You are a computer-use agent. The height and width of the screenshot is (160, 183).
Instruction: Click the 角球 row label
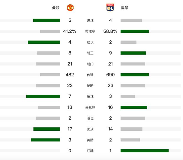[90, 97]
